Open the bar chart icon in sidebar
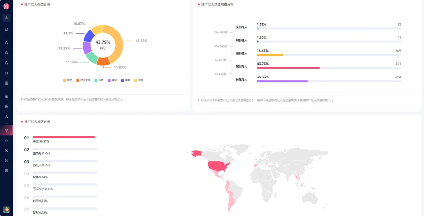The height and width of the screenshot is (216, 424). 7,140
